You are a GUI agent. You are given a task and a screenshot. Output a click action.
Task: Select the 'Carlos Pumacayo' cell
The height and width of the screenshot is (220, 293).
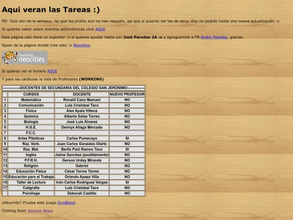click(x=81, y=139)
